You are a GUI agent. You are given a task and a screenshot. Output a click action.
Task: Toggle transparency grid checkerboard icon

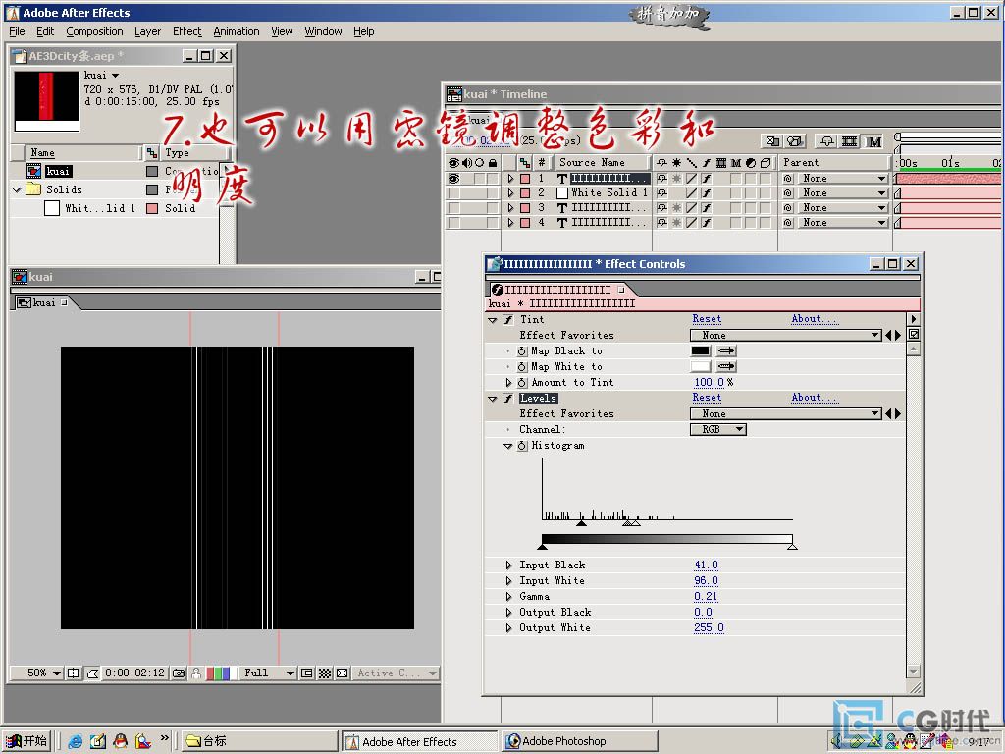coord(325,673)
